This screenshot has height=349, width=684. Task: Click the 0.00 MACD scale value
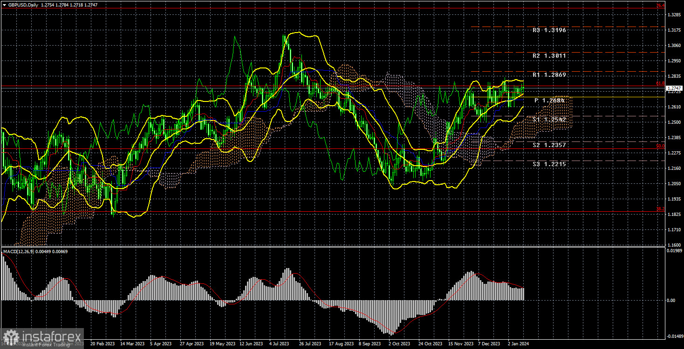click(671, 301)
